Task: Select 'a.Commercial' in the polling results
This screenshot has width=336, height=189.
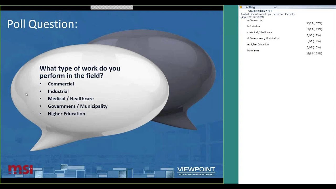Action: 255,20
